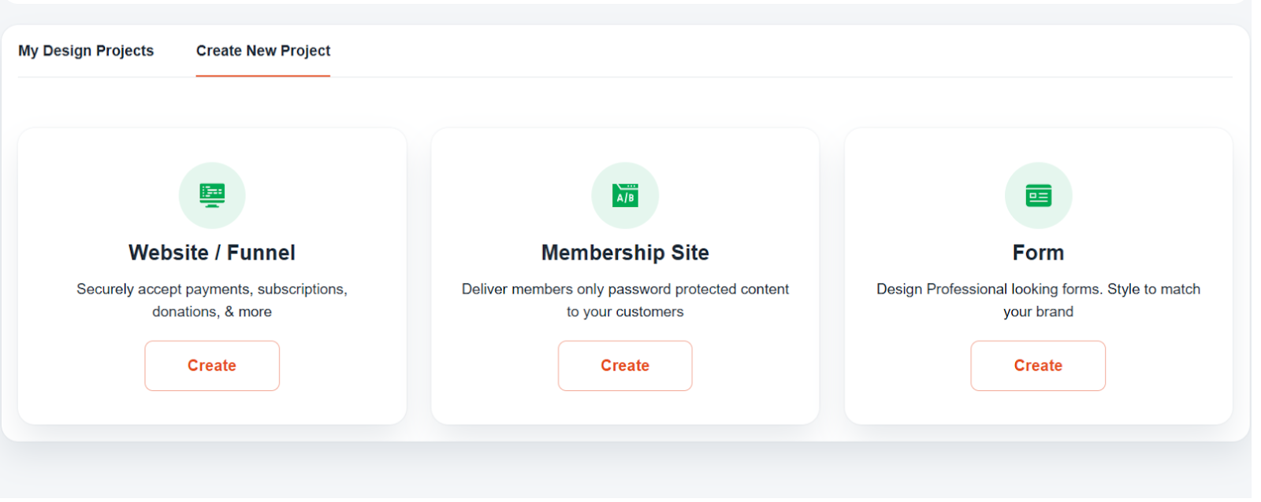Create a new Membership Site project

point(625,366)
